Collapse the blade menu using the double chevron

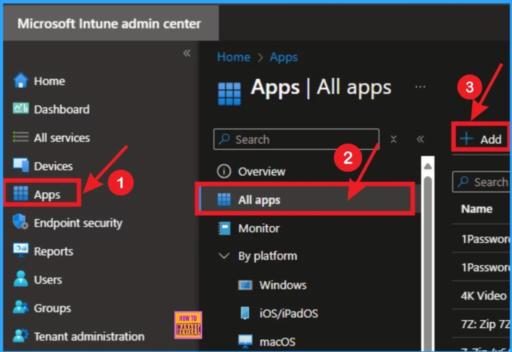(420, 139)
